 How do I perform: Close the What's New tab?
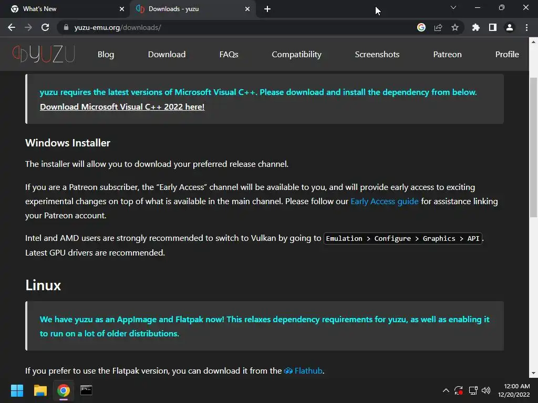pos(122,9)
